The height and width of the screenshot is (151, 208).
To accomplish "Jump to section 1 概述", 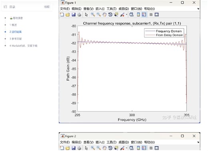I will click(13, 25).
